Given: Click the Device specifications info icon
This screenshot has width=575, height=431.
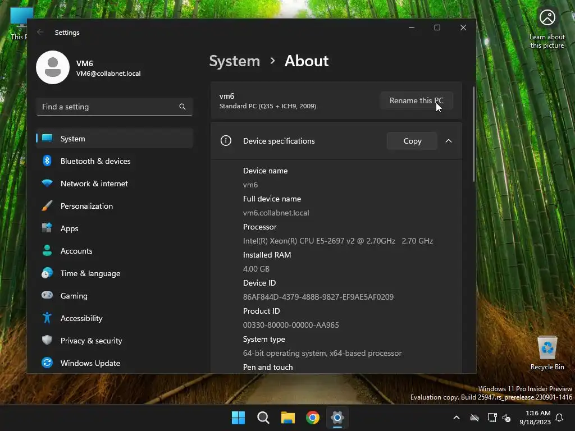Looking at the screenshot, I should click(226, 141).
